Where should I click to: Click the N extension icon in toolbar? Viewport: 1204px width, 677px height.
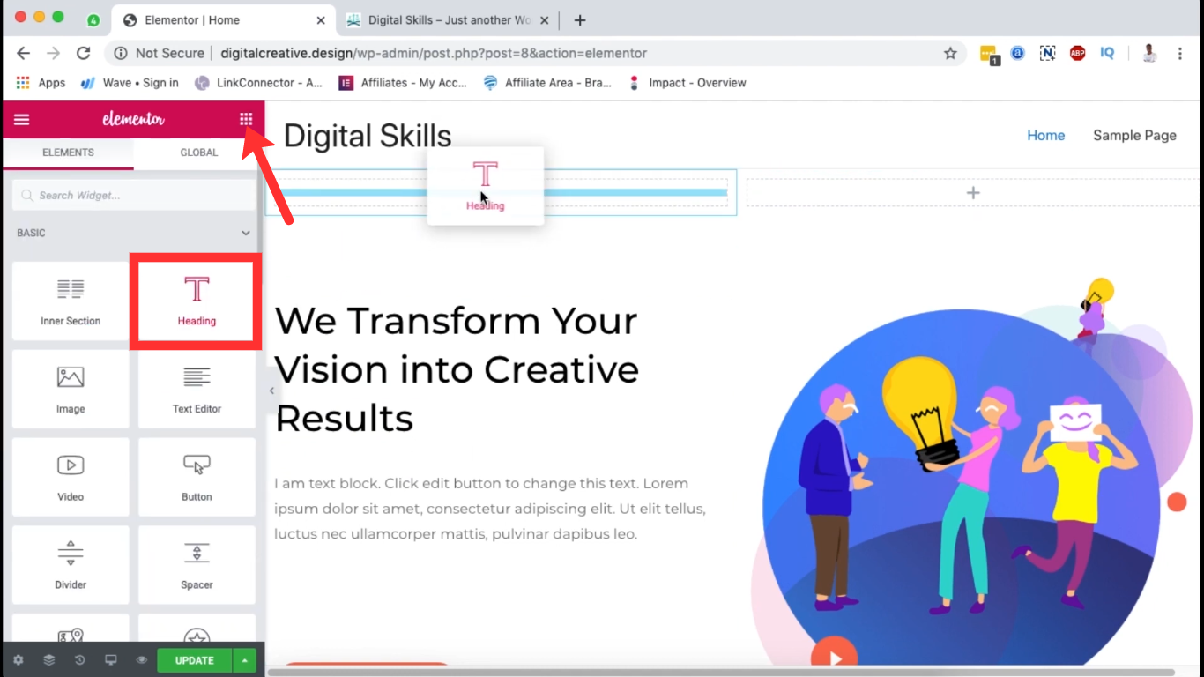coord(1047,53)
